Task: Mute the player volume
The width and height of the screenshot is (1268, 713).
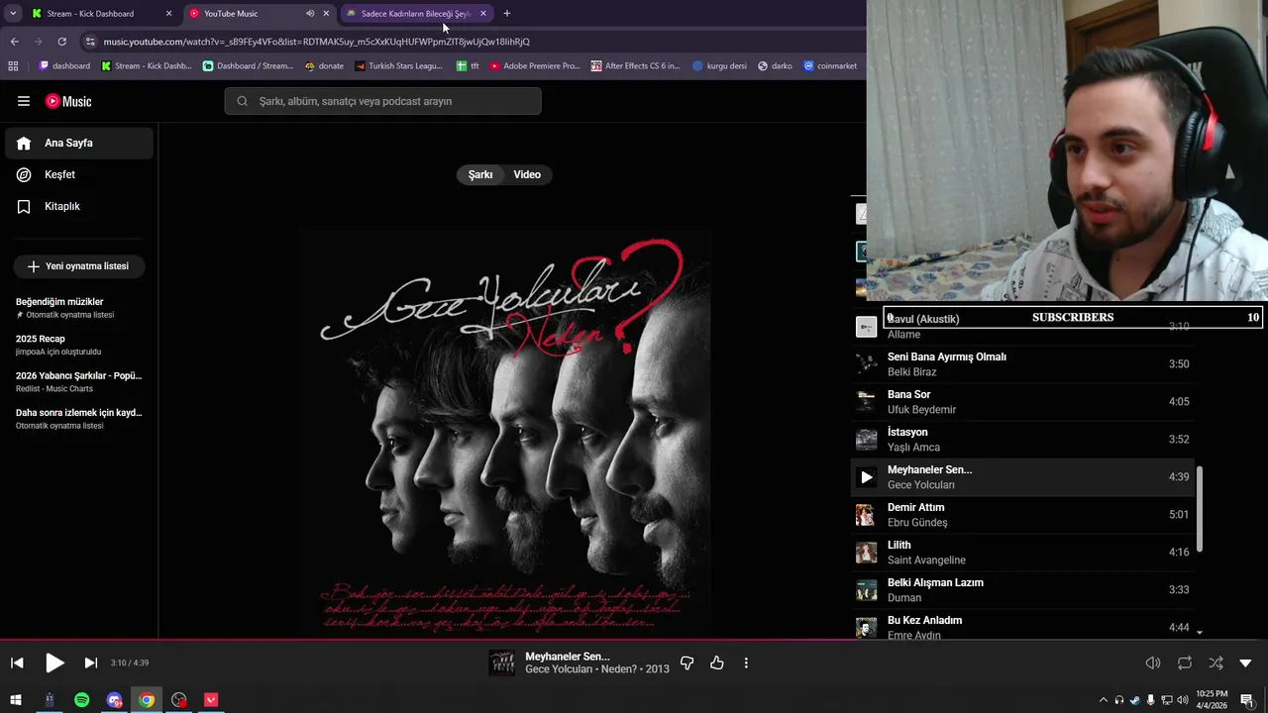Action: (1153, 662)
